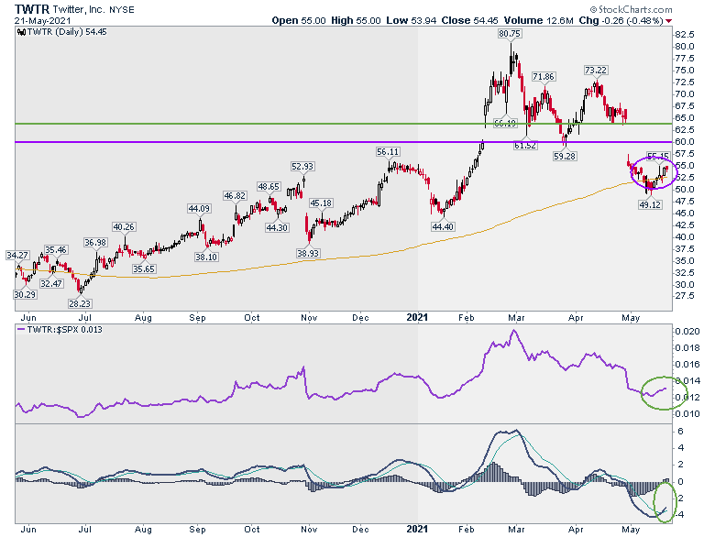Click the 38.93 low price label
715x537 pixels.
click(308, 253)
